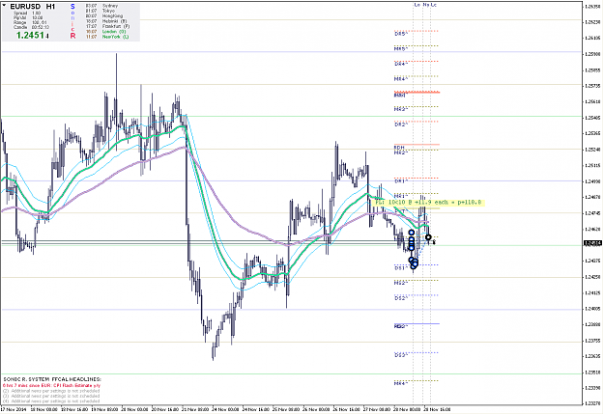This screenshot has width=604, height=414.
Task: Select the green London session row
Action: (x=105, y=32)
